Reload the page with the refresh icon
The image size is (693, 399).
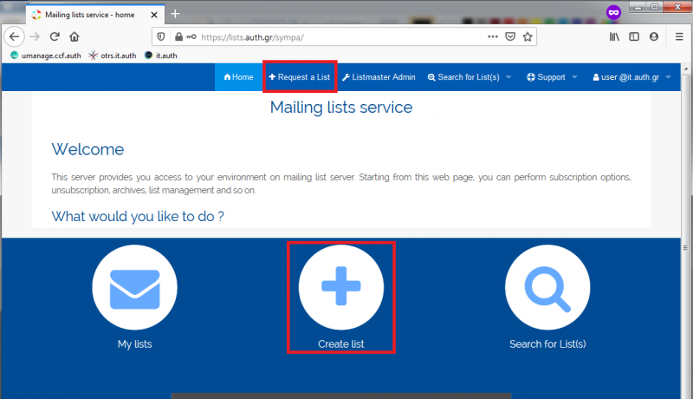tap(55, 36)
